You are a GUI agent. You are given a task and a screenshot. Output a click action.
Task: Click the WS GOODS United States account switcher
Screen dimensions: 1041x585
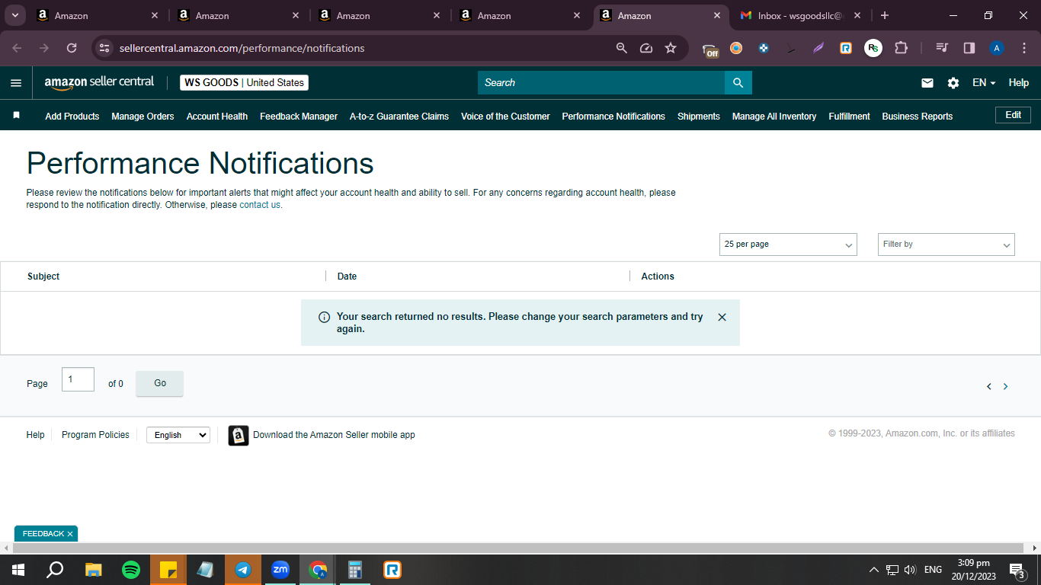point(245,82)
